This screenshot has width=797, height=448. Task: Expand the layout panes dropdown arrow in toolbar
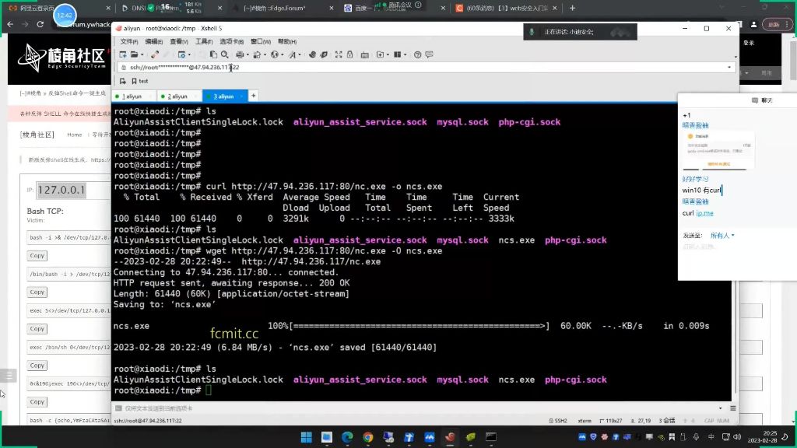405,54
